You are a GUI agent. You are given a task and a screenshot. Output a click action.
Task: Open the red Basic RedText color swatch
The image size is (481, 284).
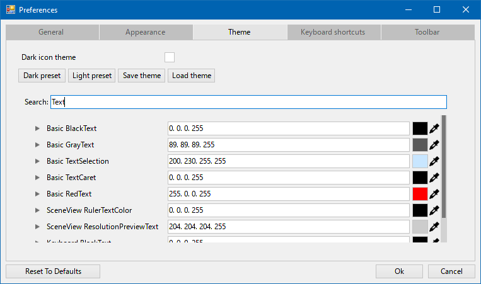click(x=420, y=194)
